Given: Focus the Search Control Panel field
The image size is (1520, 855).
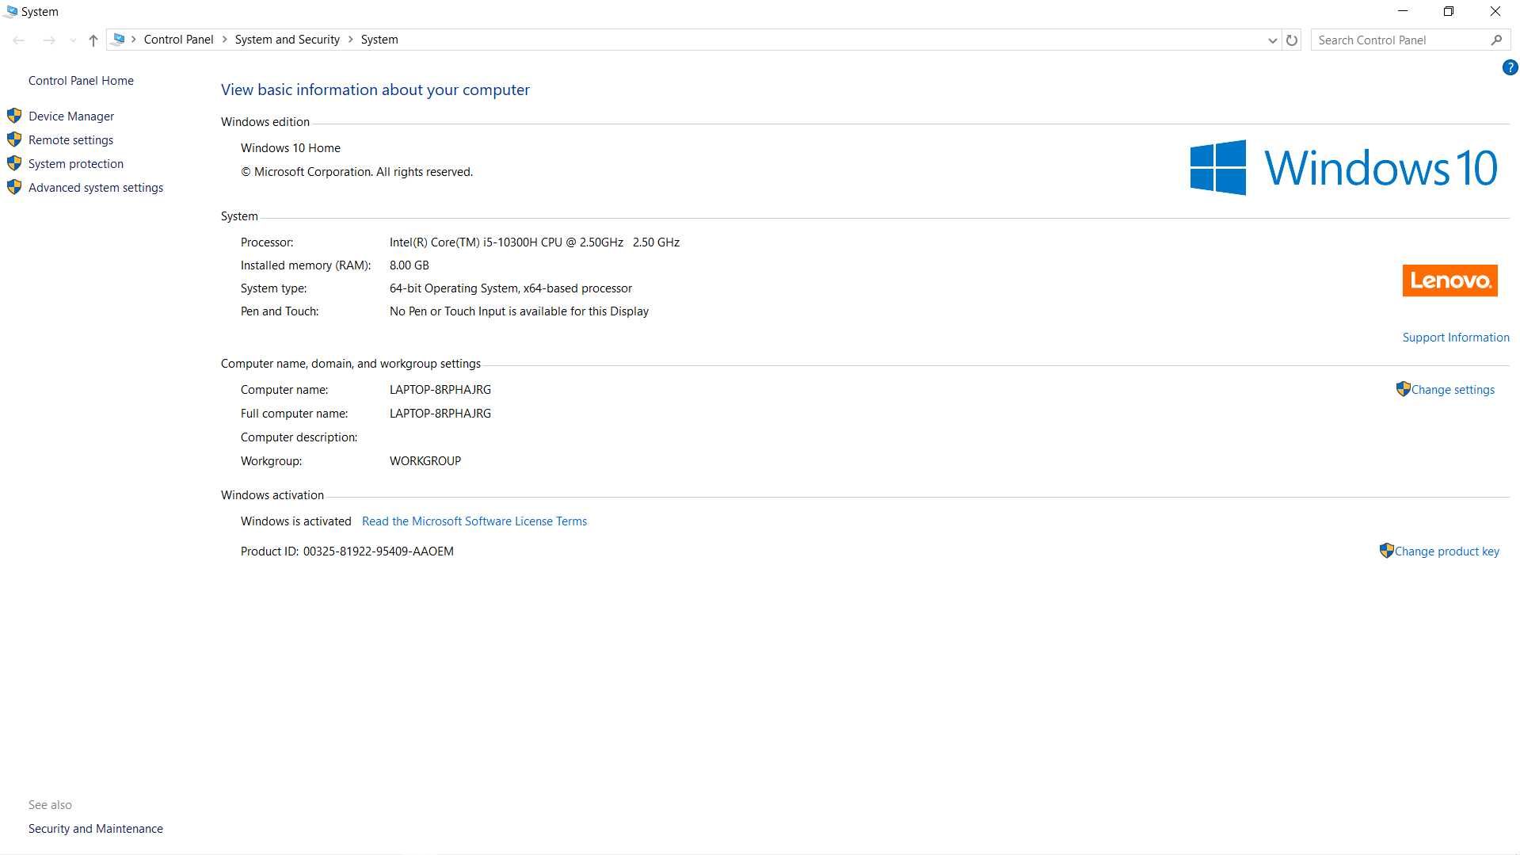Looking at the screenshot, I should 1400,40.
